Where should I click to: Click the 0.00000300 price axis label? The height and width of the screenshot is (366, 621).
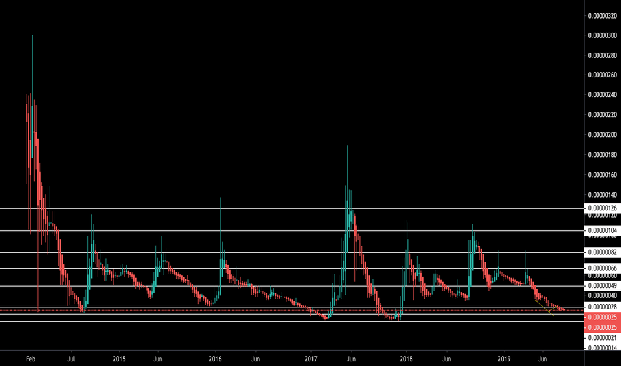click(x=602, y=36)
